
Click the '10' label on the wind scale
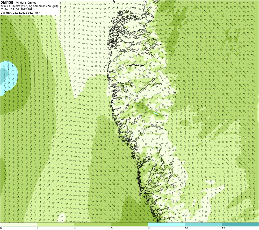186,228
